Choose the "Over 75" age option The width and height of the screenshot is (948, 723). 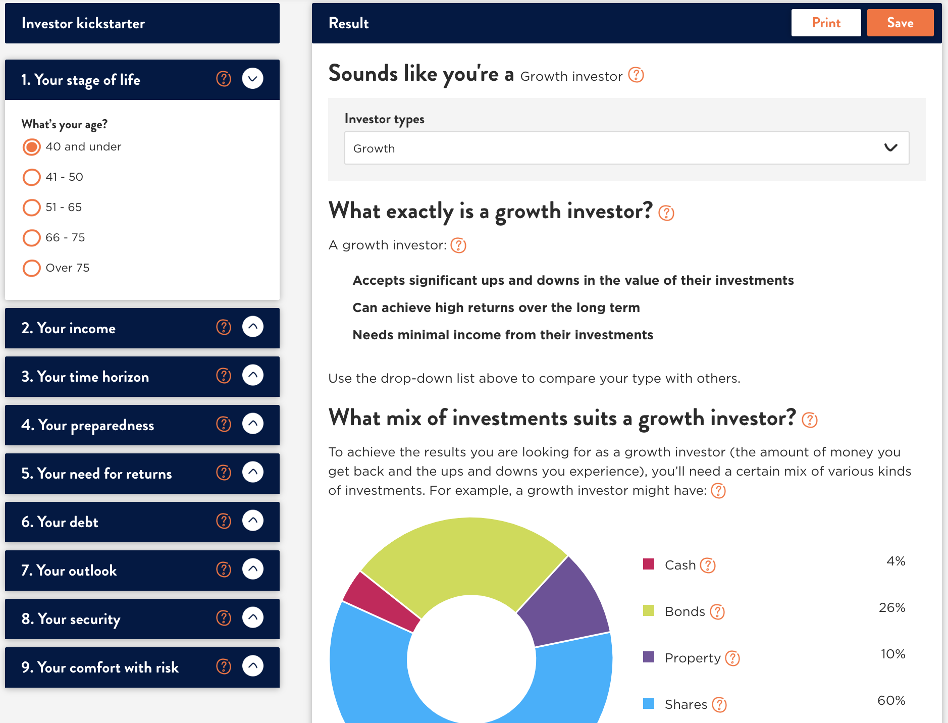(x=31, y=268)
